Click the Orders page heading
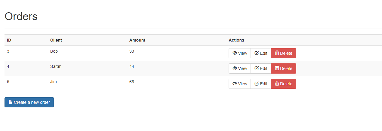Viewport: 382px width, 131px height. click(21, 16)
